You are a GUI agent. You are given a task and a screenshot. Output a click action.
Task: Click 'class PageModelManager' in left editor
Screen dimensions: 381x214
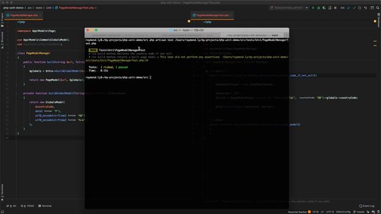click(34, 53)
